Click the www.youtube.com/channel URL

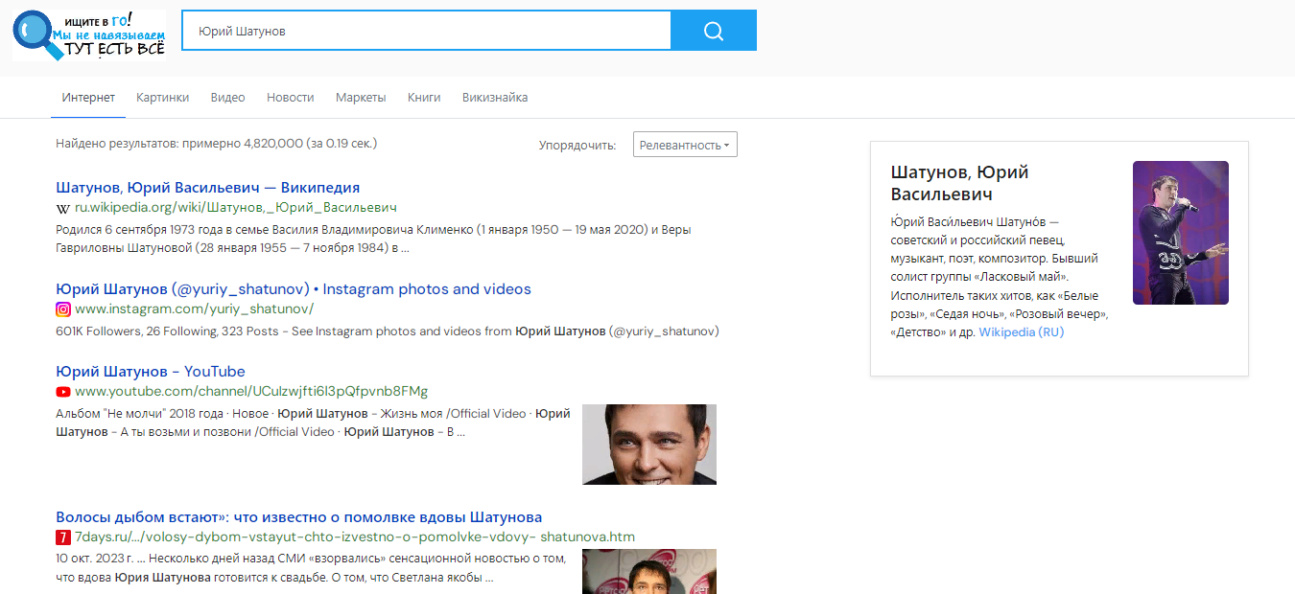coord(251,392)
